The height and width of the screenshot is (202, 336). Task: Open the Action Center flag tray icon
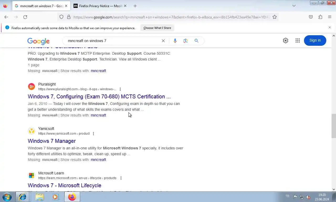[295, 197]
